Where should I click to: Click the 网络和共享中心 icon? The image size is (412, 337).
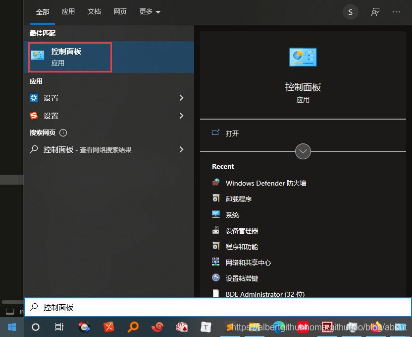click(x=216, y=262)
